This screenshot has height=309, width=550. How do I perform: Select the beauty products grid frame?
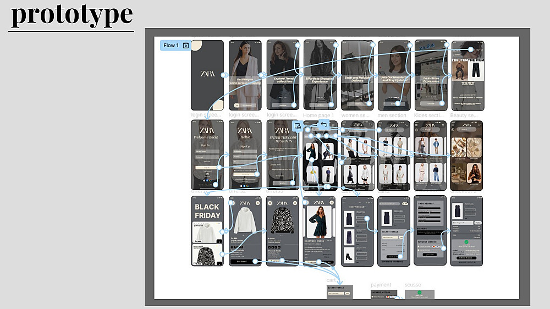(466, 156)
